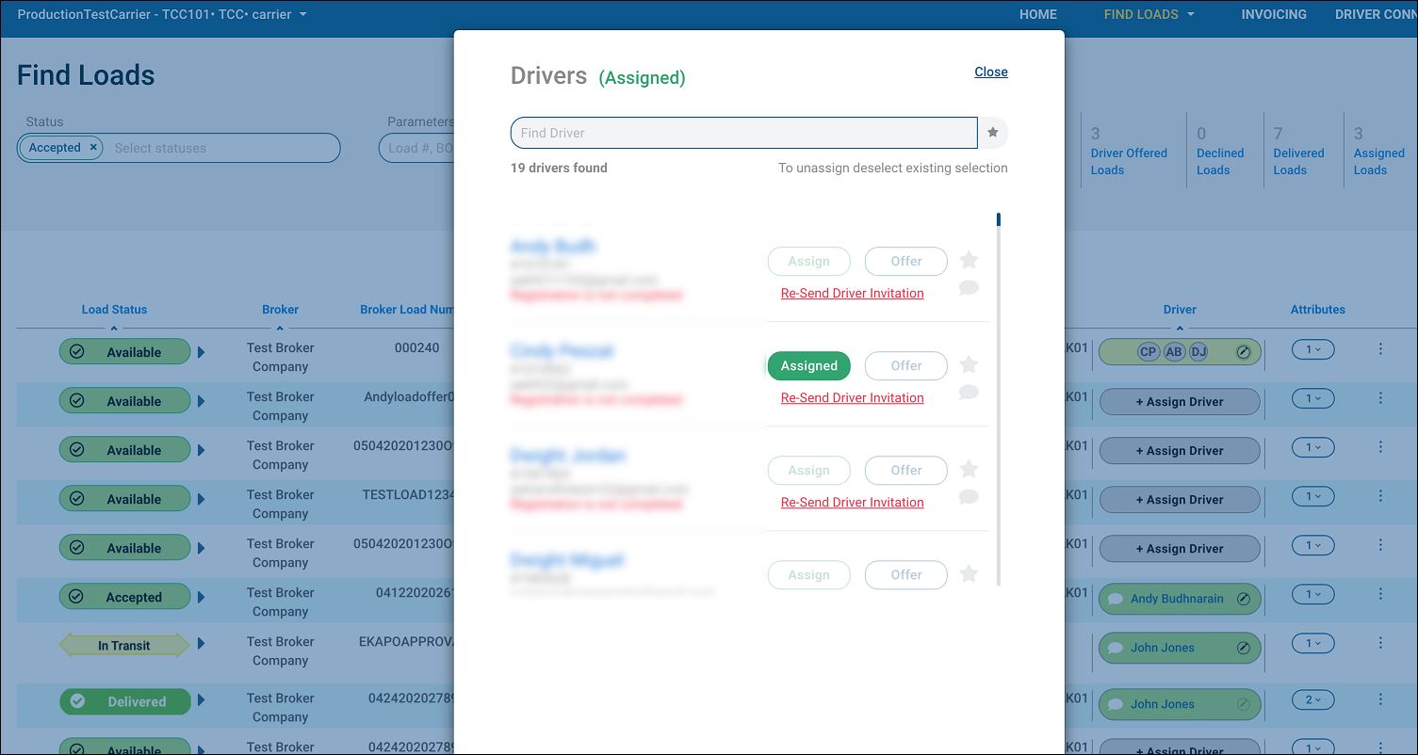Click the favorites star filter beside Find Driver
The image size is (1418, 755).
pyautogui.click(x=992, y=133)
